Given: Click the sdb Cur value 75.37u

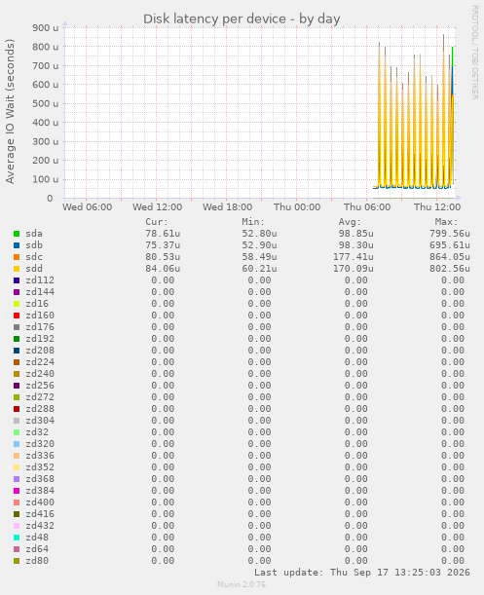Looking at the screenshot, I should click(163, 245).
